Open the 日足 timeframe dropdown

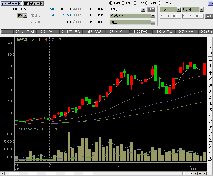[x=179, y=9]
